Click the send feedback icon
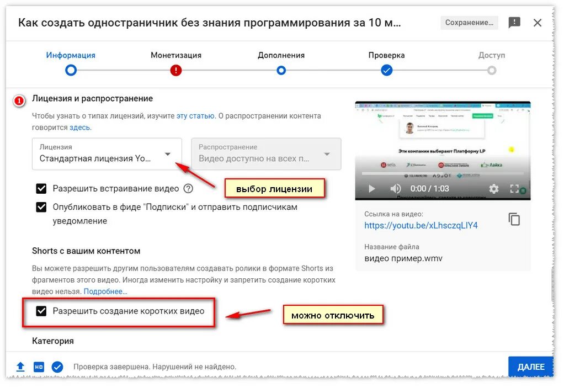Viewport: 564px width, 387px height. pyautogui.click(x=514, y=23)
